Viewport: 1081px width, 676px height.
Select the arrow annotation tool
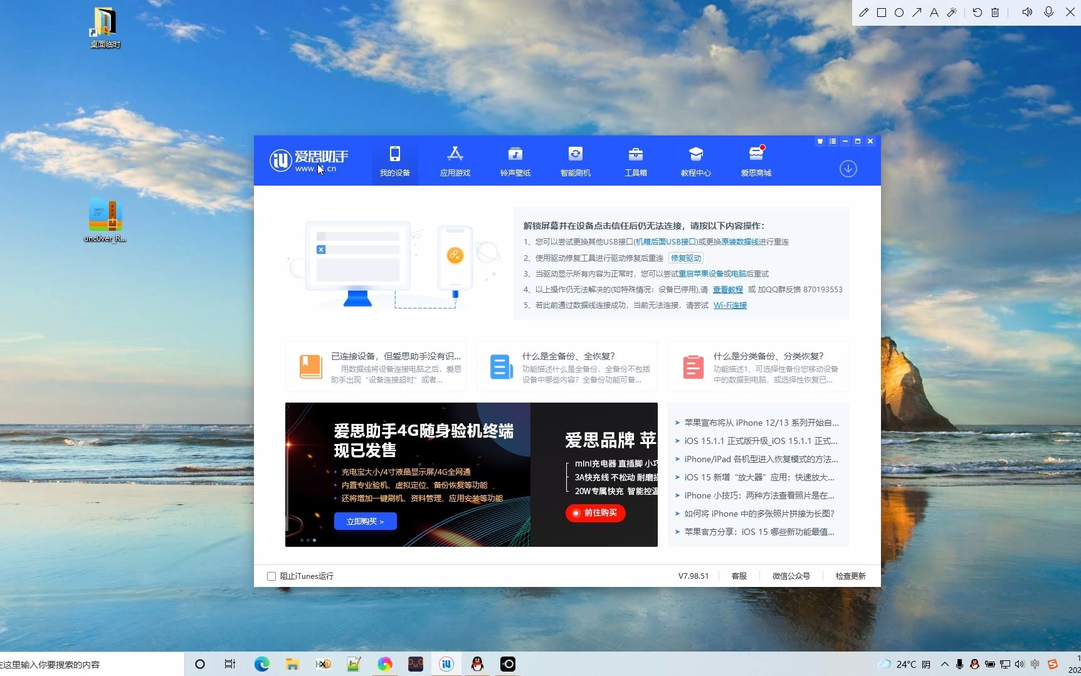917,13
